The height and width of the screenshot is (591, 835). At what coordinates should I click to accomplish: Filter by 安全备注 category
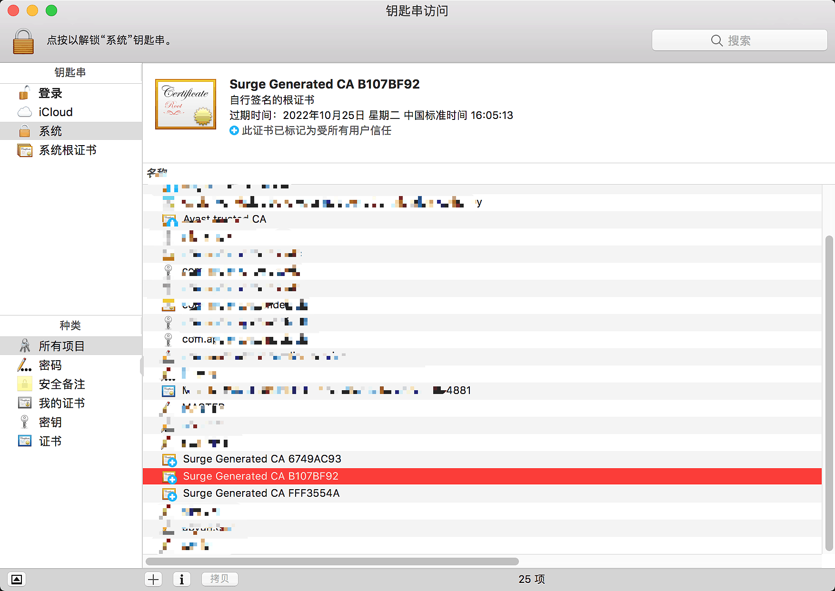point(61,384)
